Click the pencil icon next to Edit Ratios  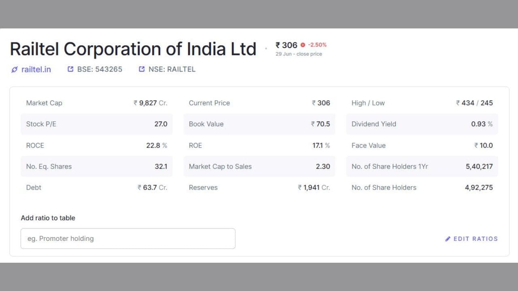click(x=448, y=239)
